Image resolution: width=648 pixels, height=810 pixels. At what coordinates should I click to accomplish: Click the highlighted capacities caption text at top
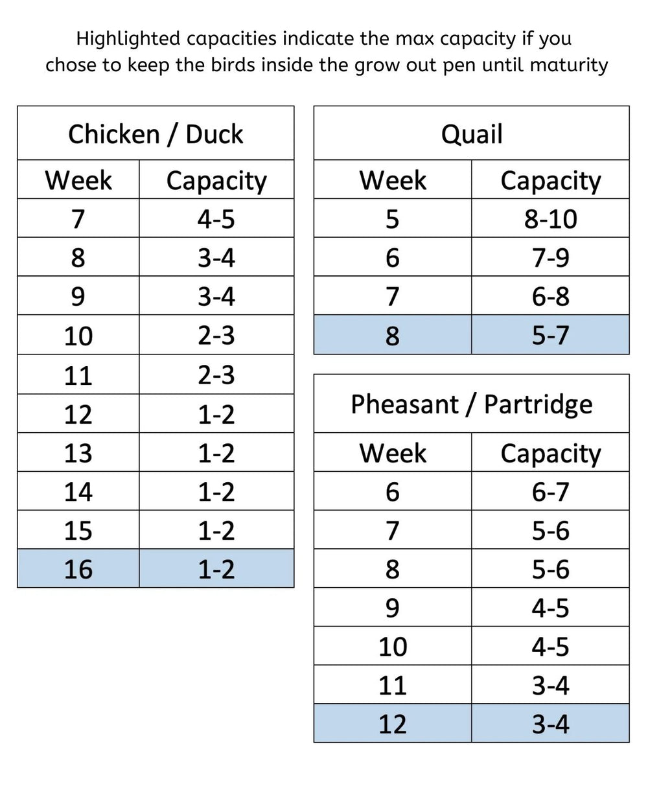click(324, 52)
